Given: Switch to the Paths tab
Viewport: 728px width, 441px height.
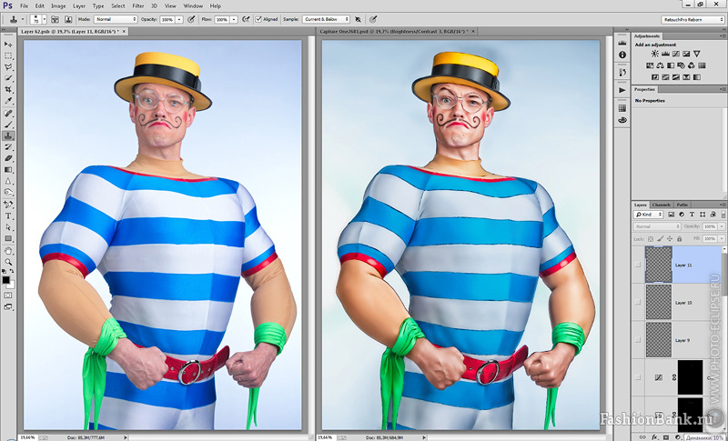Looking at the screenshot, I should pos(682,205).
